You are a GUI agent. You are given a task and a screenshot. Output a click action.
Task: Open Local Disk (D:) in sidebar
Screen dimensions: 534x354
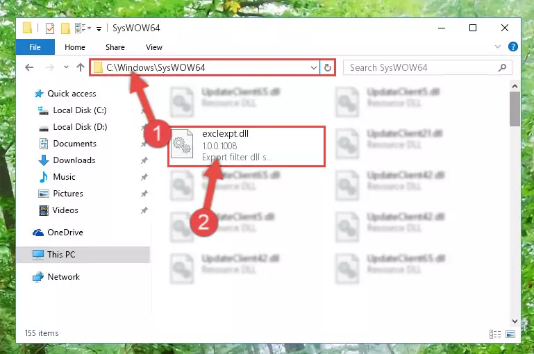pos(80,127)
